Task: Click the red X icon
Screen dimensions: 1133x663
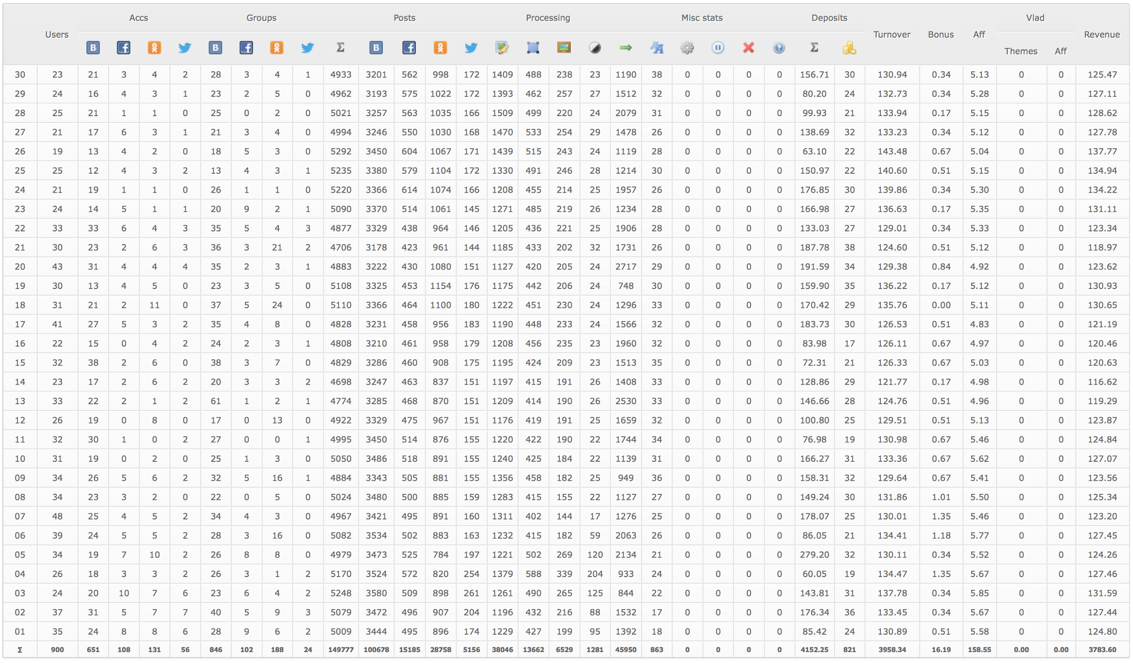Action: (x=748, y=48)
